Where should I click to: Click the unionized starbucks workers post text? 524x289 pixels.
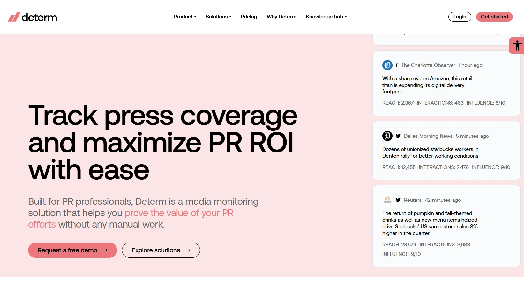point(430,152)
